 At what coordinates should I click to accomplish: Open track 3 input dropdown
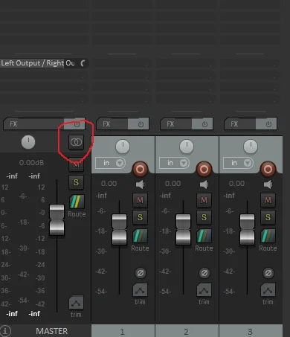[x=238, y=163]
